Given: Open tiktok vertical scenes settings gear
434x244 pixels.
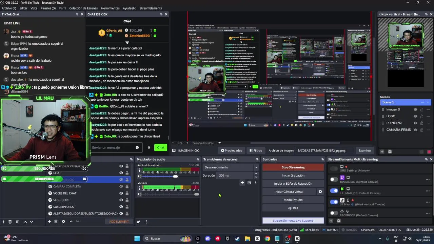Looking at the screenshot, I should point(390,151).
